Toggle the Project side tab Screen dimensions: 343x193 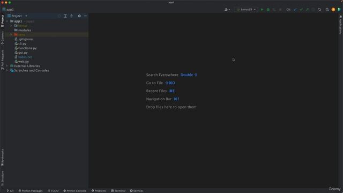click(x=2, y=21)
